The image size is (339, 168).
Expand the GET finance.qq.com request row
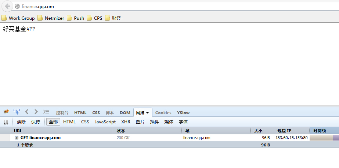(x=17, y=138)
